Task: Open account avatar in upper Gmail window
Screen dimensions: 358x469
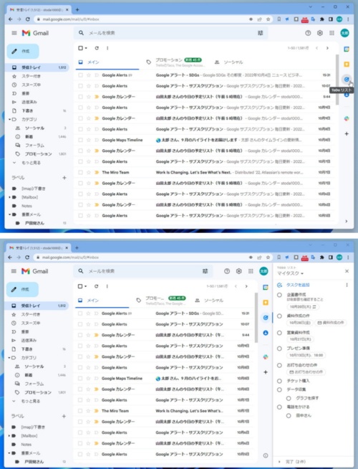Action: (x=344, y=33)
